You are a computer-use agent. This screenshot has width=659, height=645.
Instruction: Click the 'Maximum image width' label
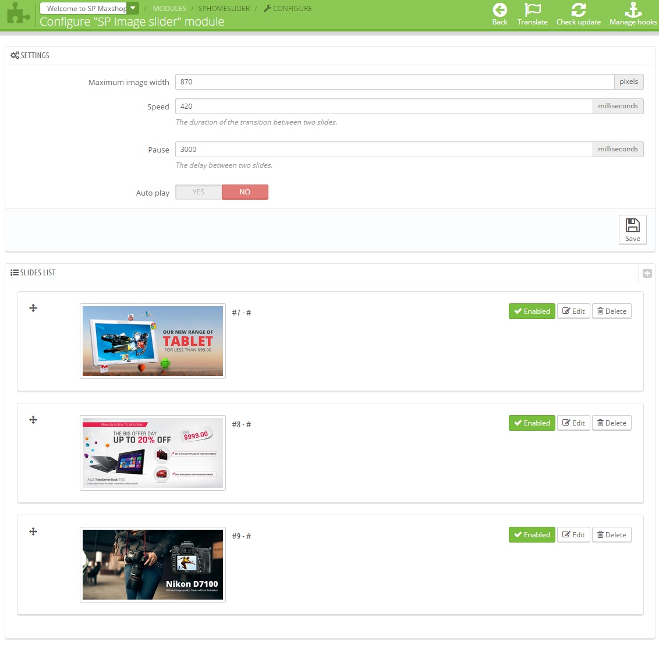(129, 82)
